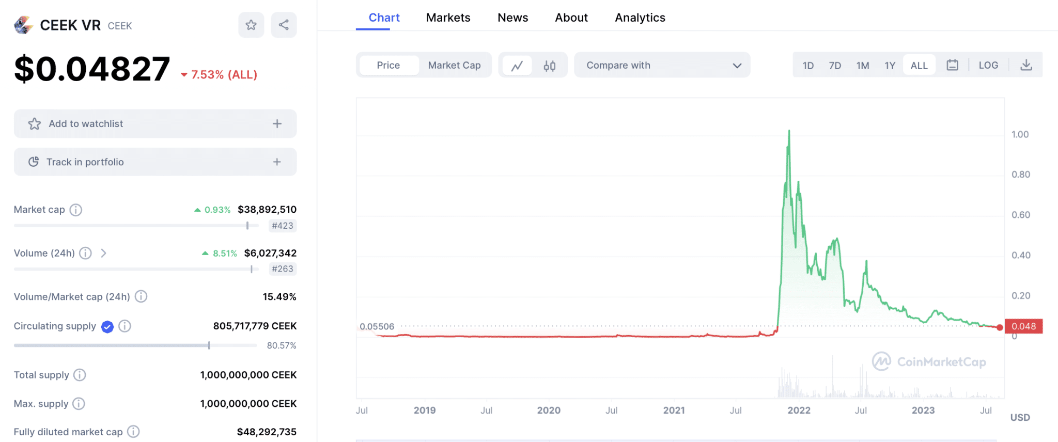
Task: Click the #263 volume rank badge
Action: click(x=283, y=269)
